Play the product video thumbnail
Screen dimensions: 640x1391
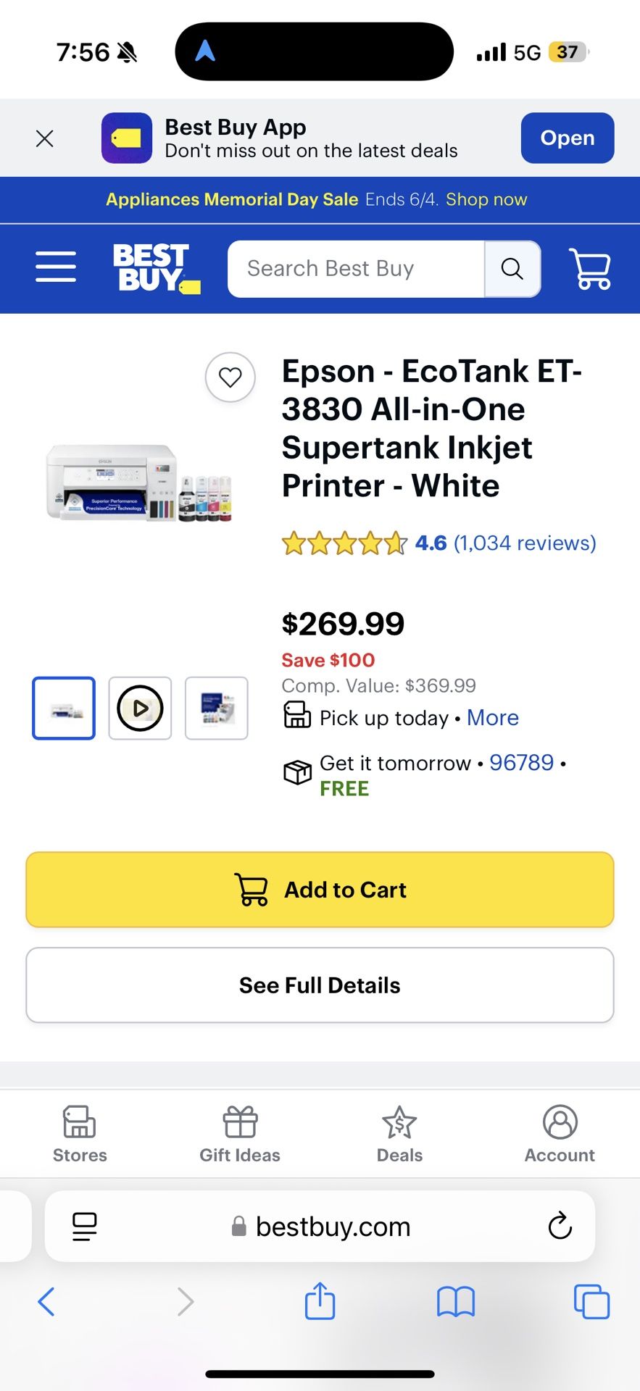click(140, 708)
